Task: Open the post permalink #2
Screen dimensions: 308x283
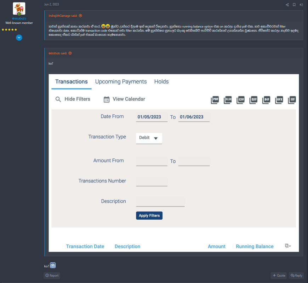Action: 301,5
